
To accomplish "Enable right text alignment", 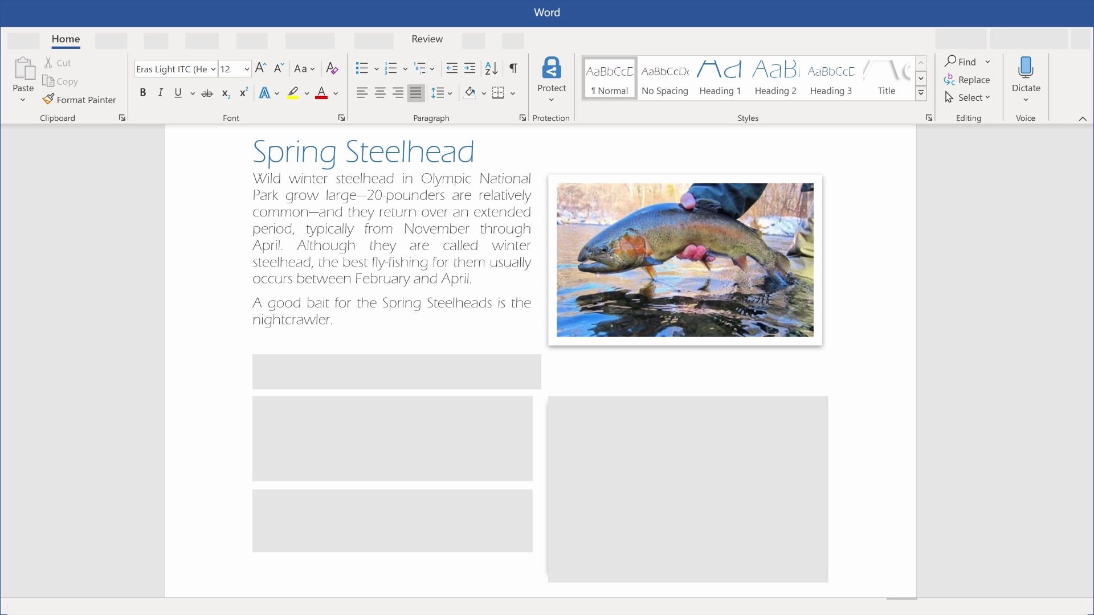I will pyautogui.click(x=398, y=93).
